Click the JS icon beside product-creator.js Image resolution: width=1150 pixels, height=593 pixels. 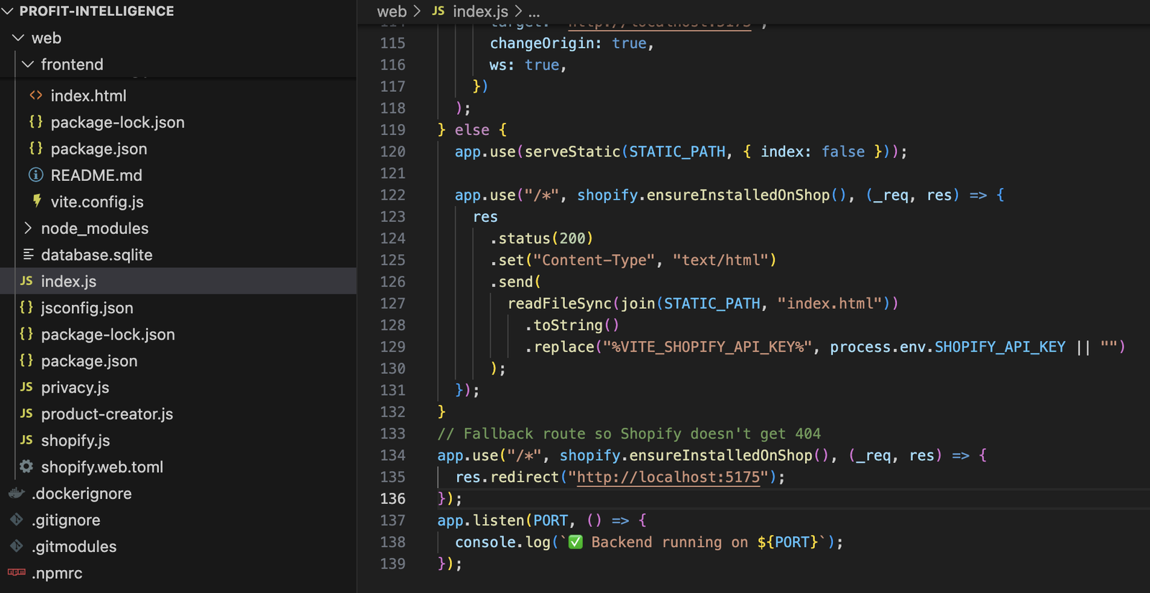[x=27, y=414]
